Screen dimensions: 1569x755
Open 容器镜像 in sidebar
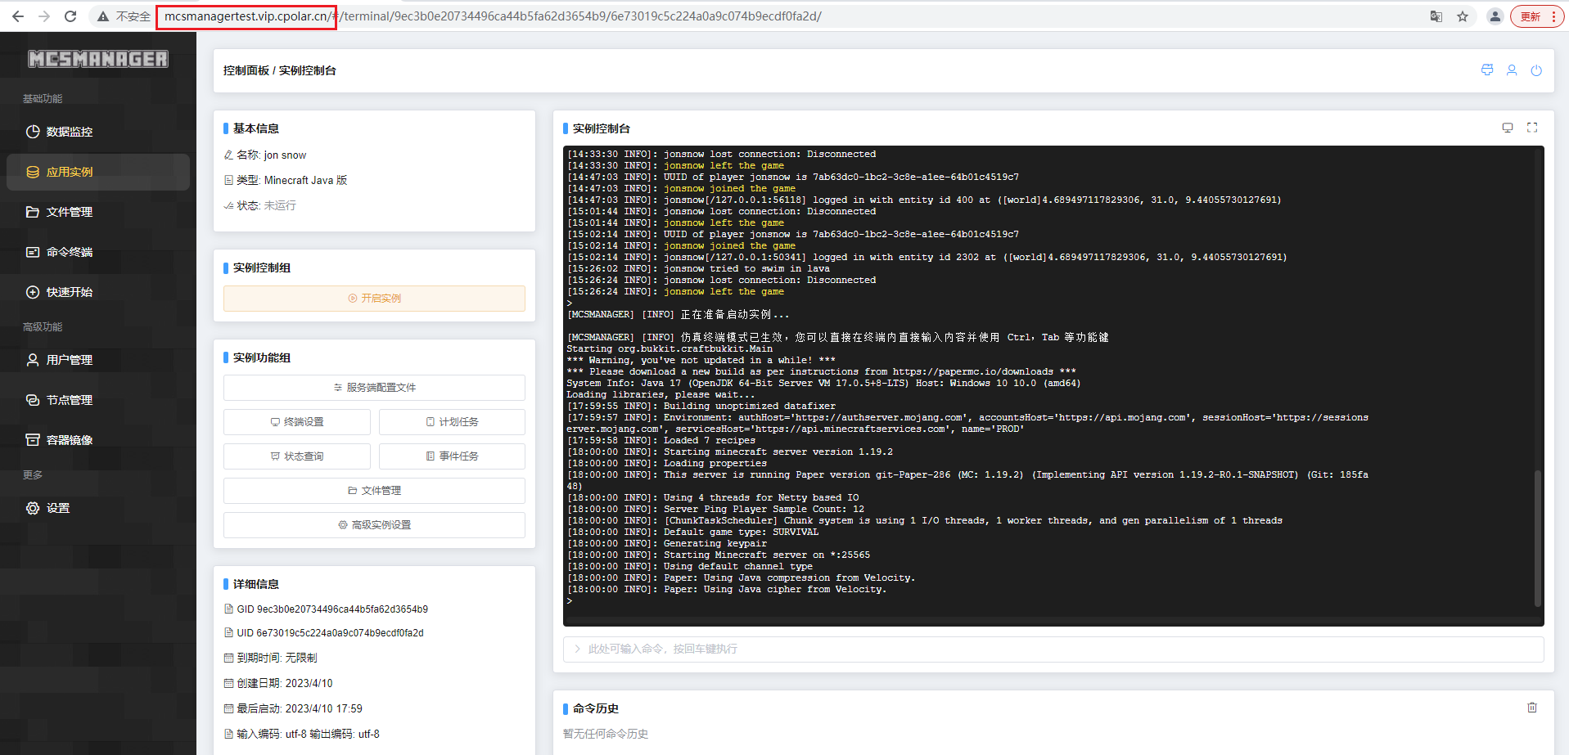coord(98,440)
